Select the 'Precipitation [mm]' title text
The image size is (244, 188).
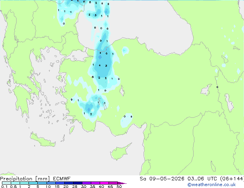click(25, 179)
